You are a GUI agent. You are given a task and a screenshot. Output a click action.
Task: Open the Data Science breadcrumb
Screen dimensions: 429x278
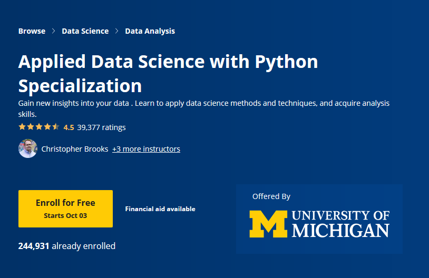(85, 31)
